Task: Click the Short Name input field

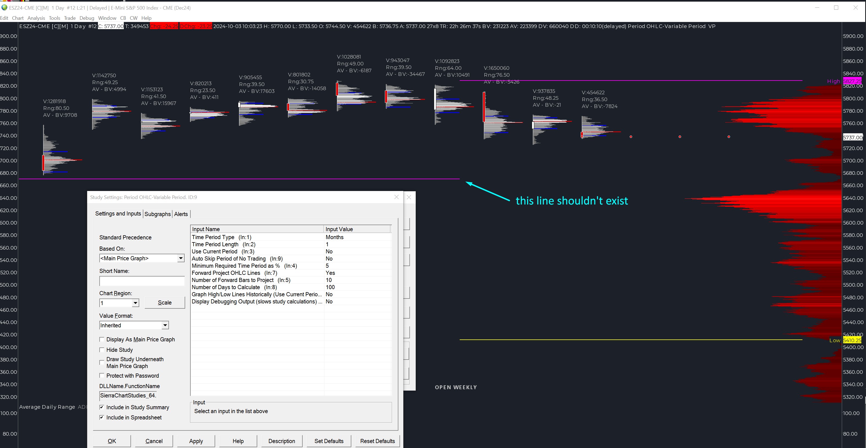Action: (x=142, y=281)
